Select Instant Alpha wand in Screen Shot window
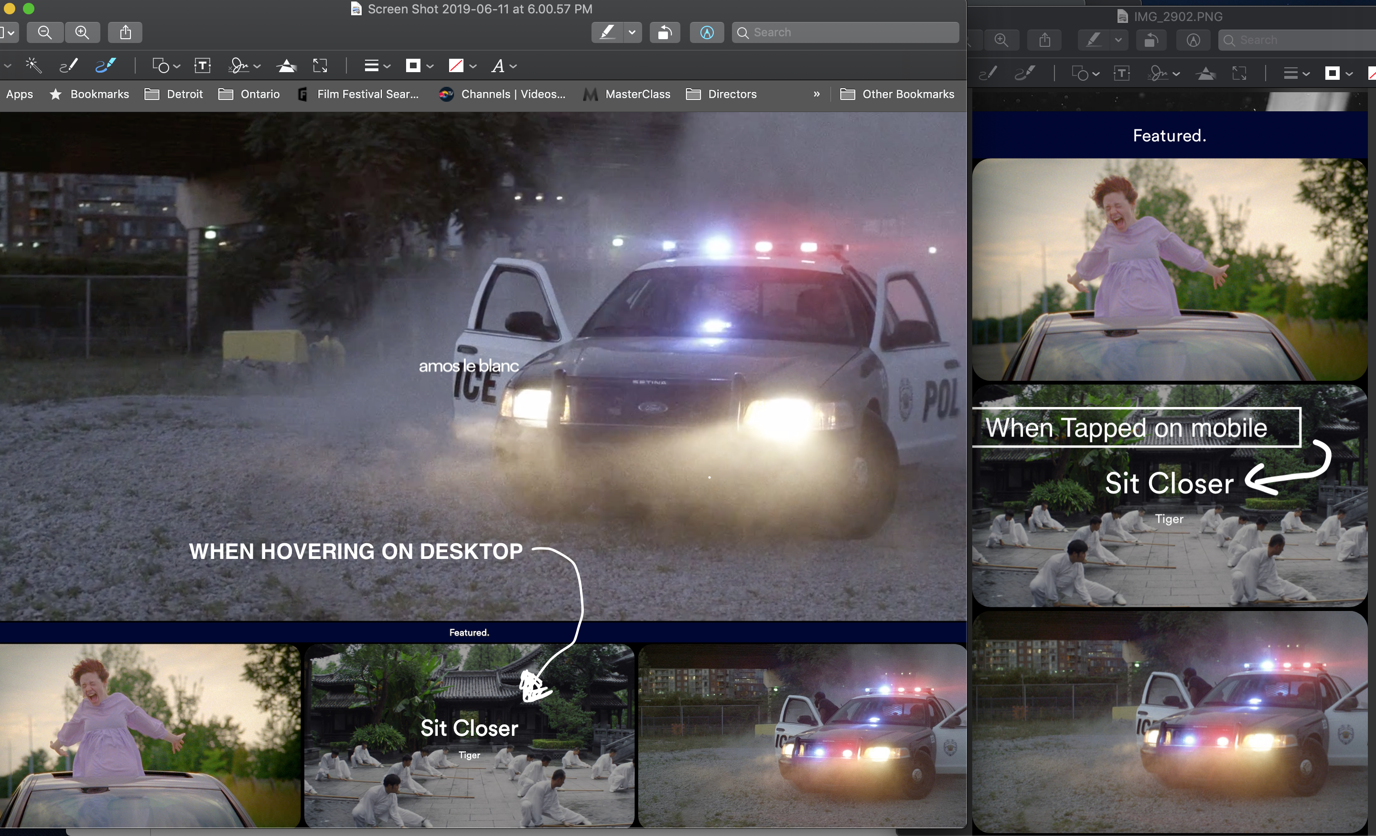 tap(33, 66)
